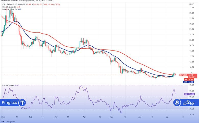The image size is (199, 123).
Task: Click the Feb date on time axis
Action: (x=31, y=117)
